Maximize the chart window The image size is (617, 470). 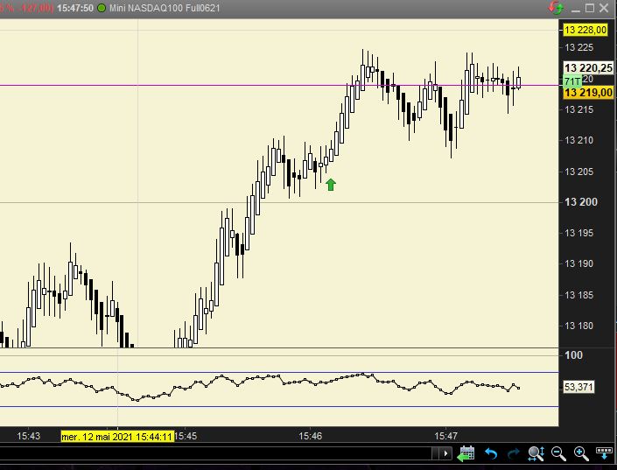590,8
